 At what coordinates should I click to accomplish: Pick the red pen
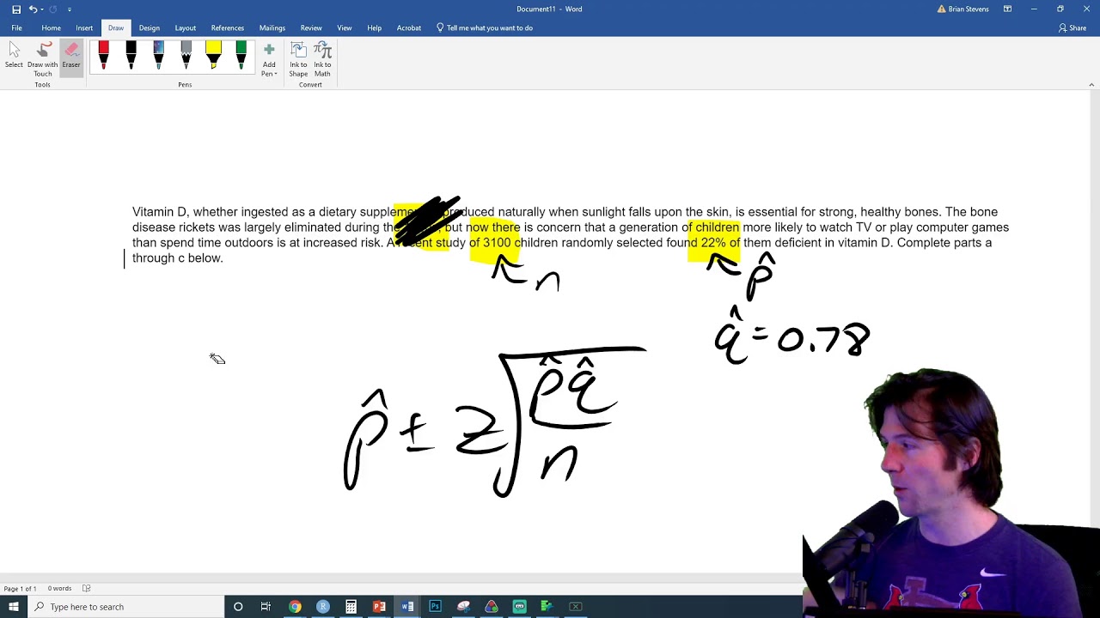[x=104, y=56]
